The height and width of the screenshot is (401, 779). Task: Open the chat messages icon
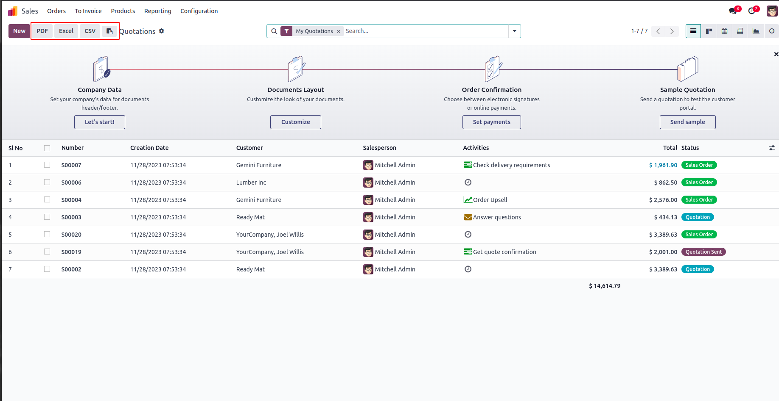point(733,11)
